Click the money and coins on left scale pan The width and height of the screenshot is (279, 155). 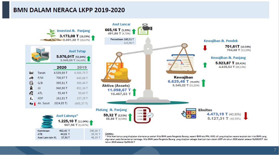[117, 71]
